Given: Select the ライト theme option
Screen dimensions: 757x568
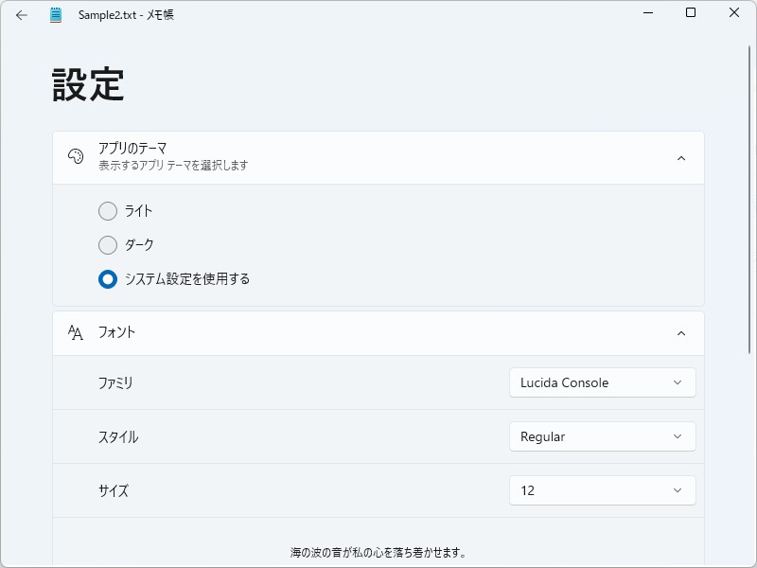Looking at the screenshot, I should (x=107, y=210).
